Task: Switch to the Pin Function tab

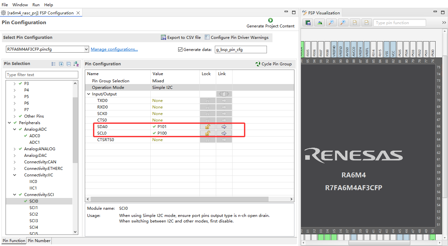Action: (x=14, y=241)
